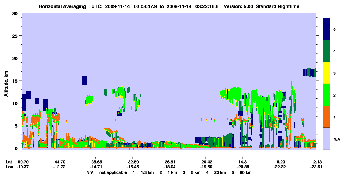Click legend text 'N/A = not applicable'
Screen dimensions: 351x180
[107, 172]
